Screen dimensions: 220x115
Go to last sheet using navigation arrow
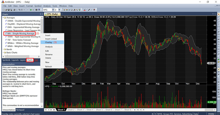[54, 110]
